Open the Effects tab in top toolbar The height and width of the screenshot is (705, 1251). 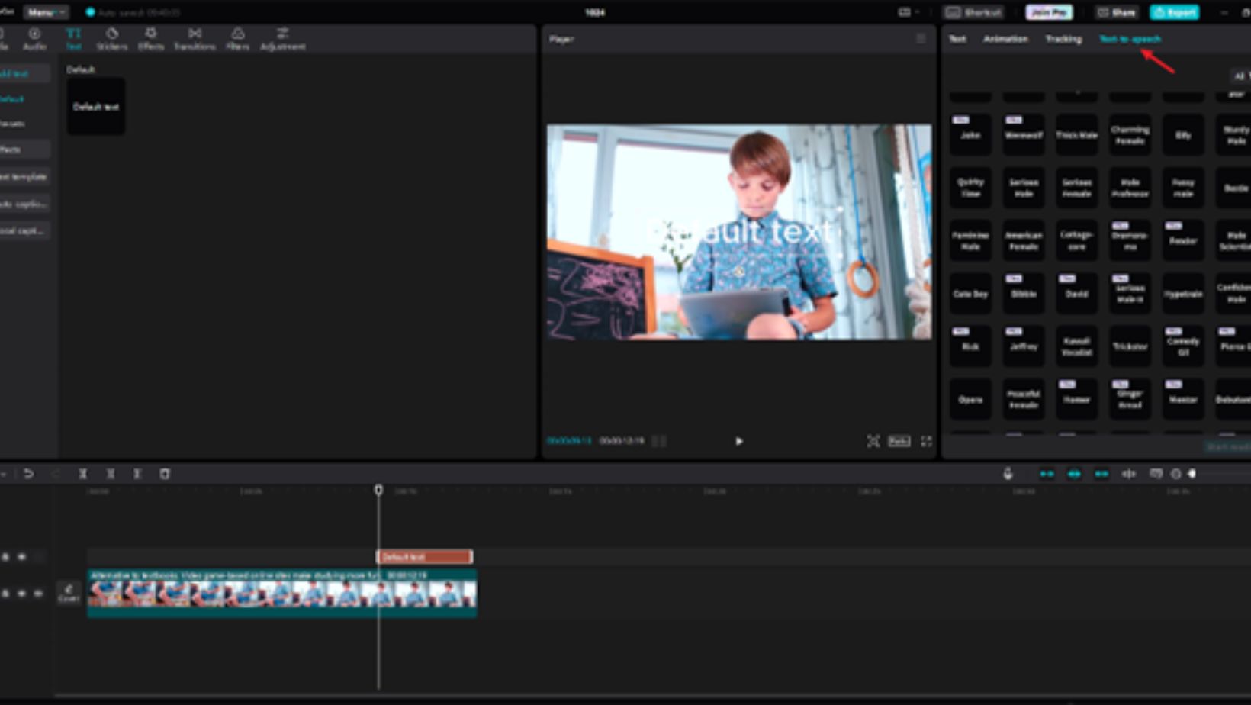pos(151,39)
